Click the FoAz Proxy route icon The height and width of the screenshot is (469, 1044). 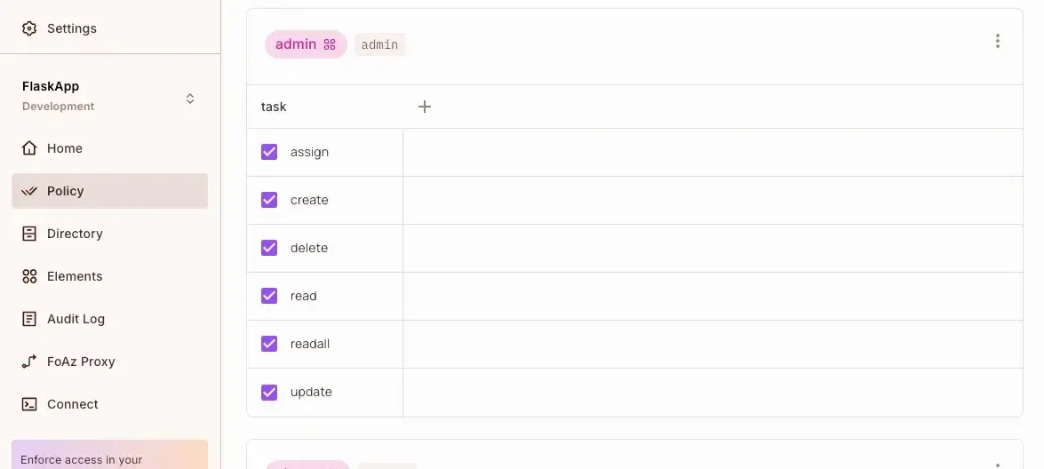pos(29,362)
